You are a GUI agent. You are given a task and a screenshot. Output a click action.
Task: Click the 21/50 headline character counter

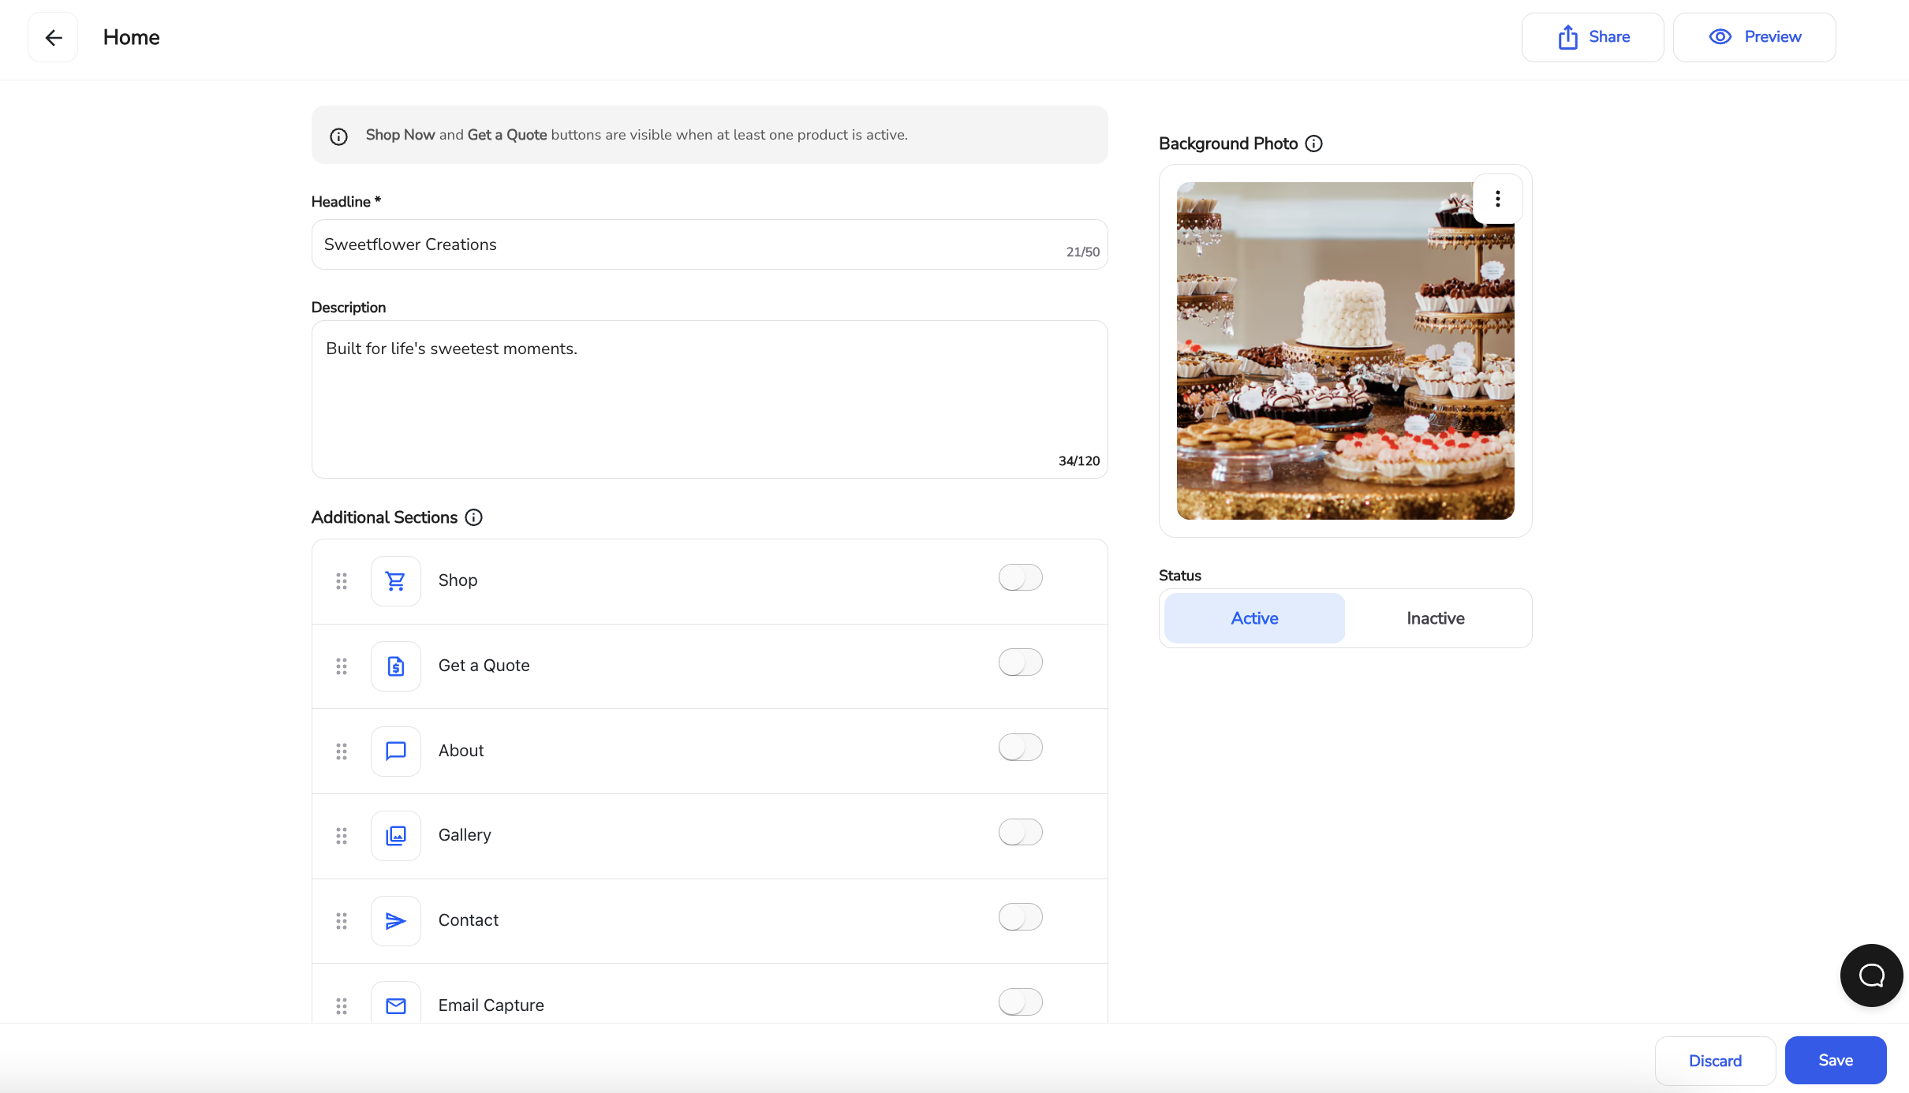[x=1082, y=252]
